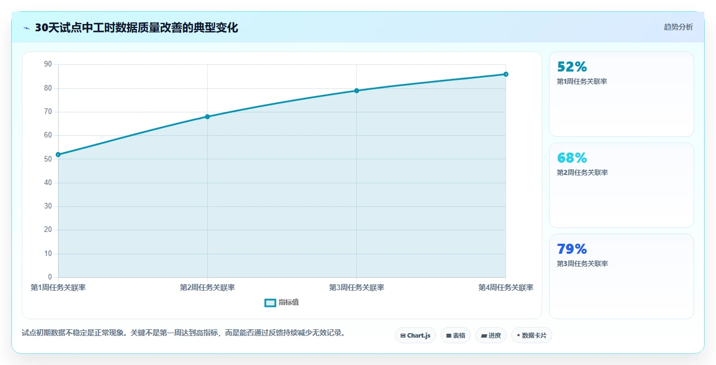Click the week 3 data point at 79
The image size is (716, 365).
coord(356,91)
